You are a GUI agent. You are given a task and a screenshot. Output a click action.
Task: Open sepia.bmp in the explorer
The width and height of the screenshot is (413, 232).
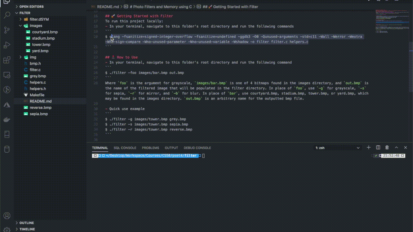point(39,114)
